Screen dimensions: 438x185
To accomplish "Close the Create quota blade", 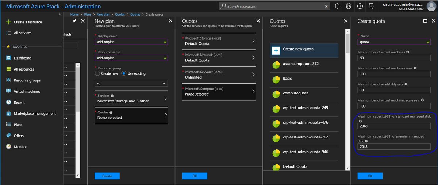I will tap(433, 21).
